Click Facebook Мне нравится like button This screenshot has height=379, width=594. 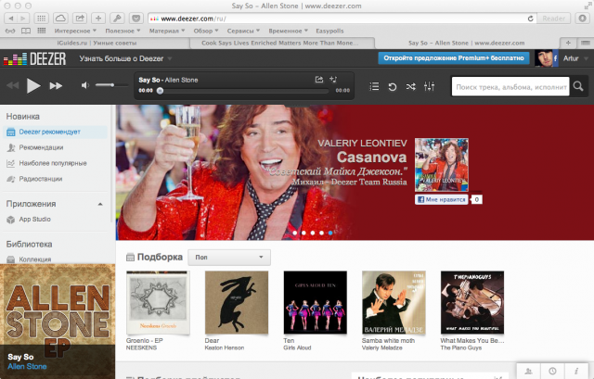point(442,199)
